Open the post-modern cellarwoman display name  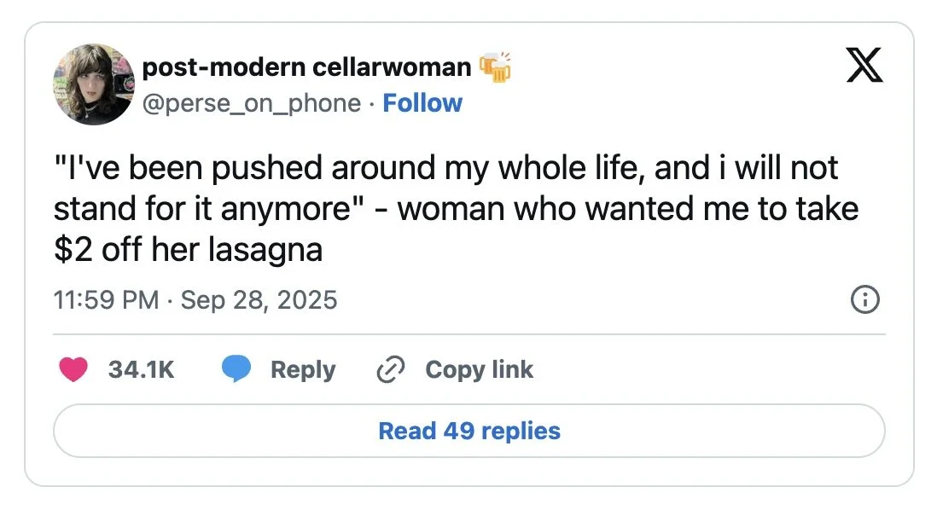click(306, 67)
